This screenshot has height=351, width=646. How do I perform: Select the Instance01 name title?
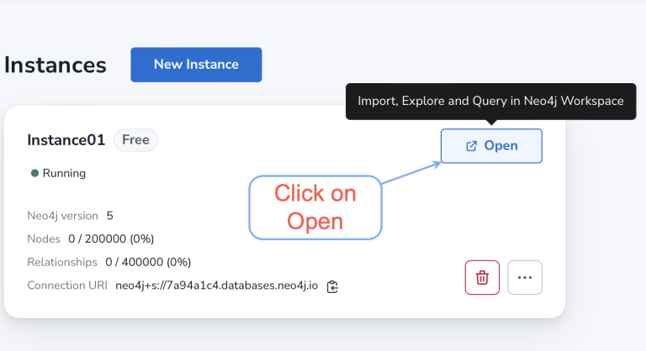point(66,140)
